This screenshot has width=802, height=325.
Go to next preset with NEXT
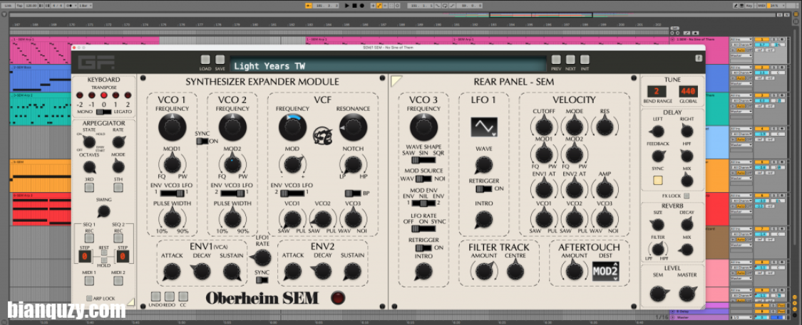tap(570, 60)
